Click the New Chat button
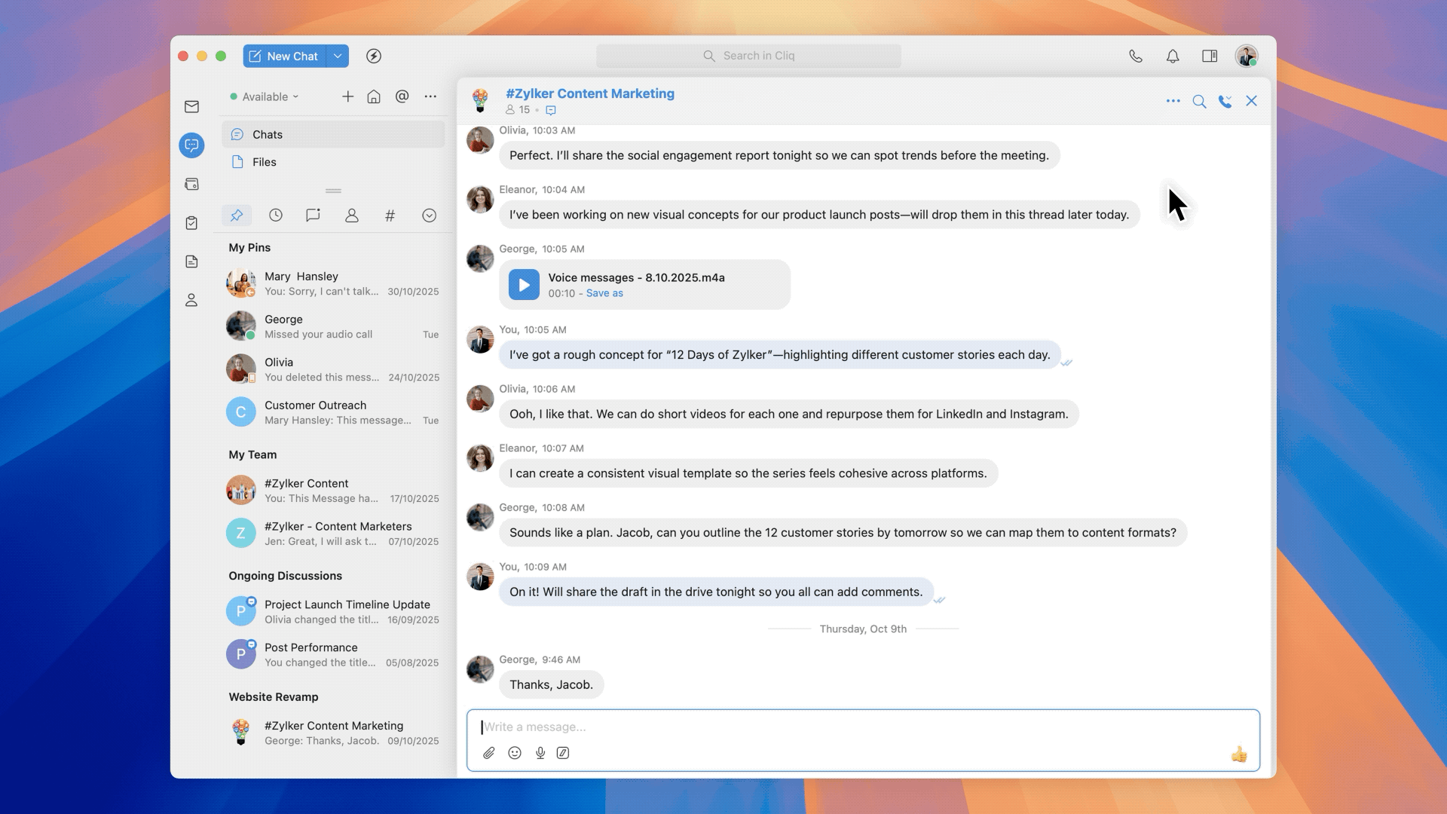 click(285, 56)
